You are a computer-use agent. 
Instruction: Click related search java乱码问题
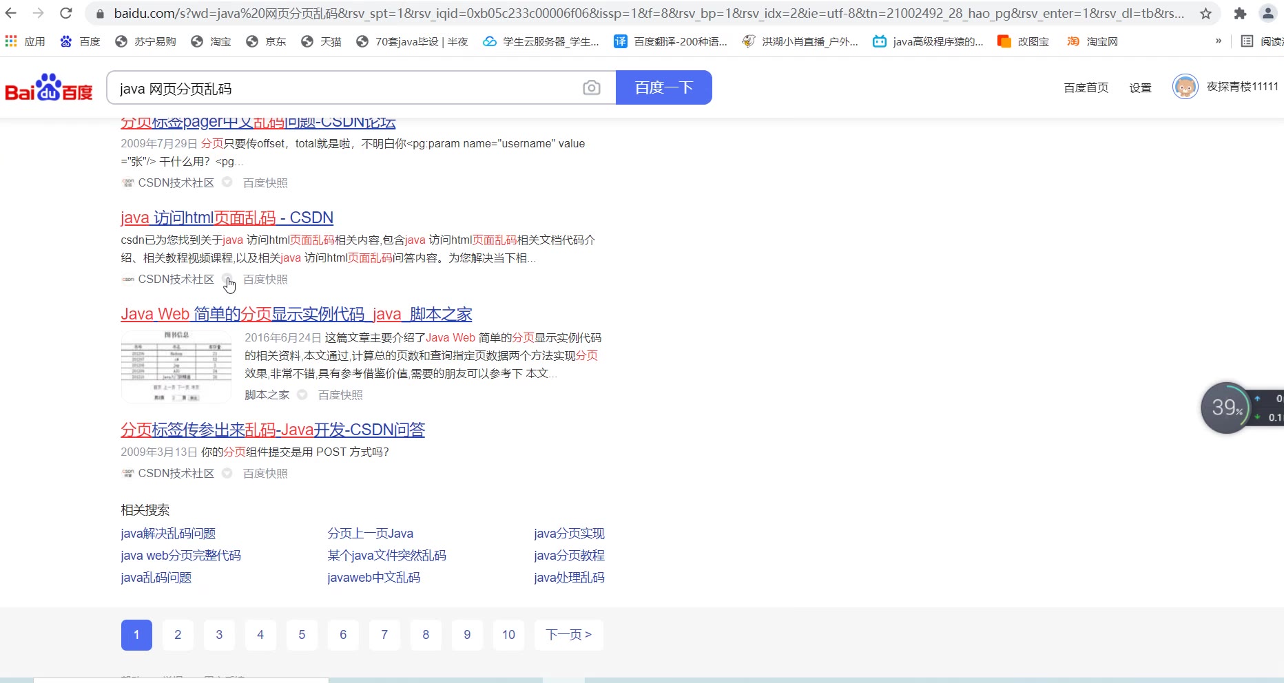pyautogui.click(x=156, y=578)
